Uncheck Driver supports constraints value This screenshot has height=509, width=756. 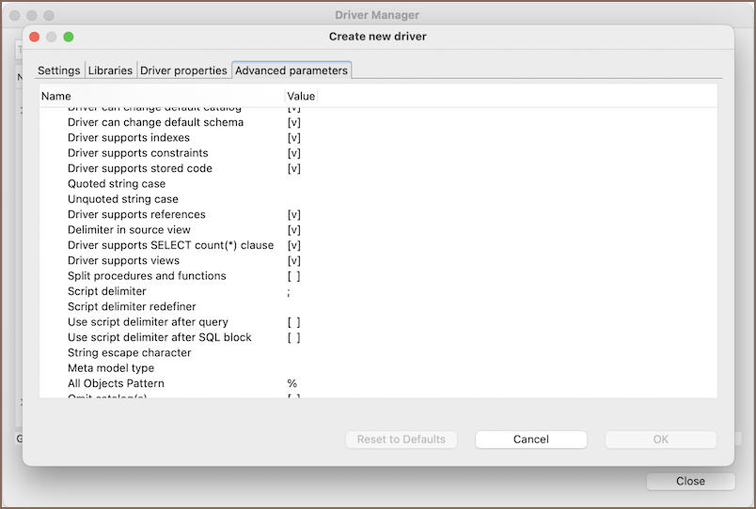293,153
